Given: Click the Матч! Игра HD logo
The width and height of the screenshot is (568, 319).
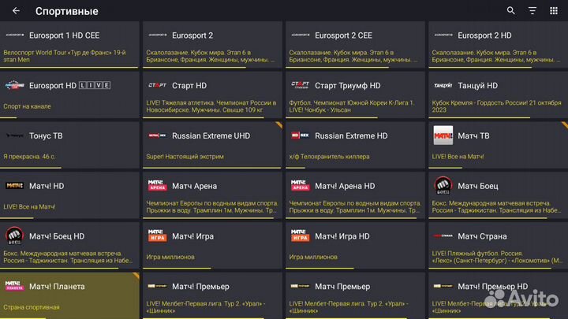Looking at the screenshot, I should pyautogui.click(x=301, y=236).
